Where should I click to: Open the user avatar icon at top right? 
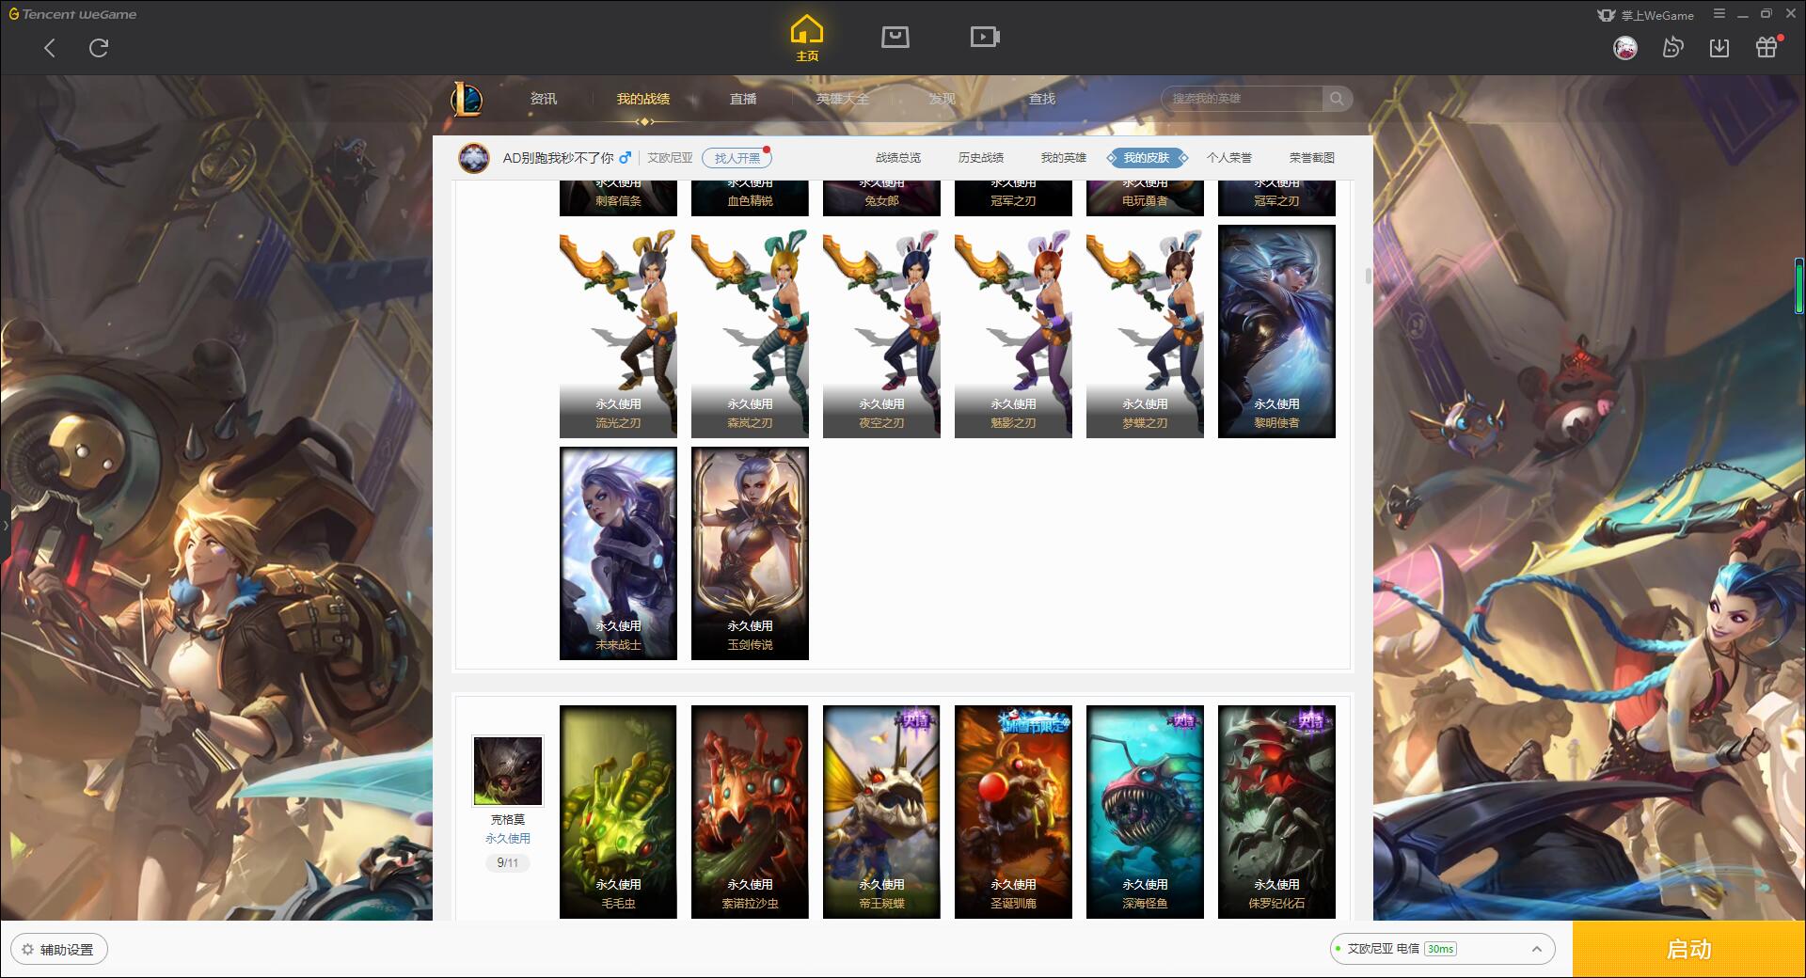click(1624, 48)
